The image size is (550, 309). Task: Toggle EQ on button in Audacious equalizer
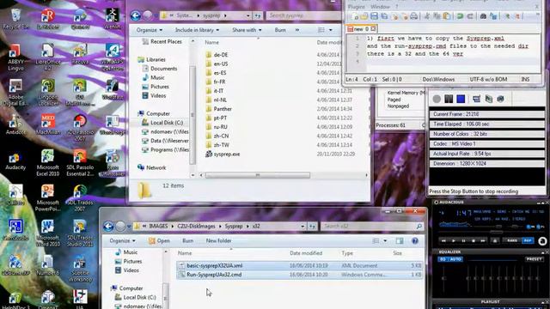click(443, 259)
